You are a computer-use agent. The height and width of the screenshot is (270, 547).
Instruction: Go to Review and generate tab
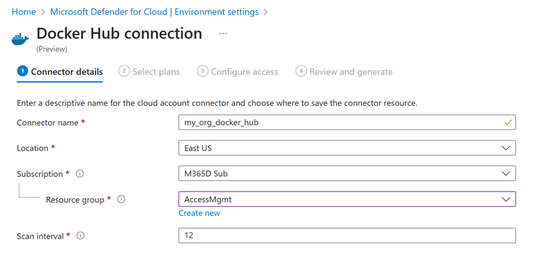351,72
